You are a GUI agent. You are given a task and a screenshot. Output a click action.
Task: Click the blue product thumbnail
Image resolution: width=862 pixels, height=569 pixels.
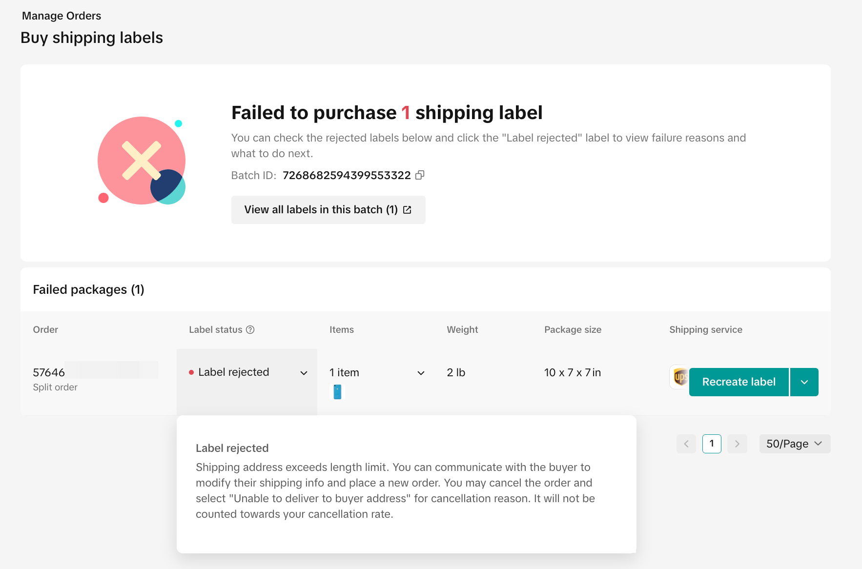point(337,392)
